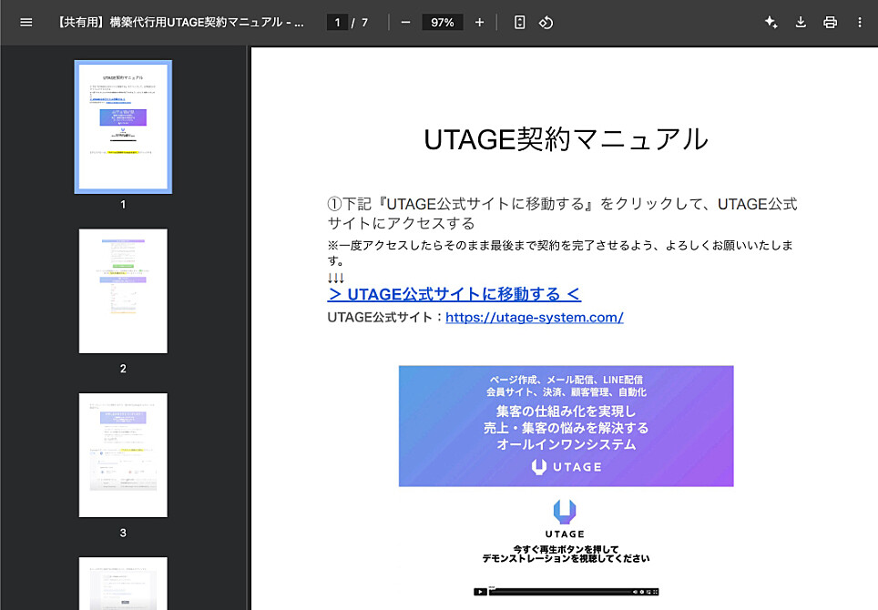Toggle the sidebar hamburger menu
The width and height of the screenshot is (878, 610).
[26, 23]
